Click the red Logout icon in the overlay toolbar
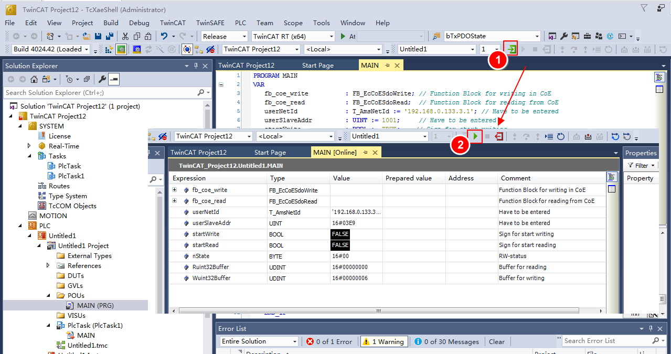 tap(498, 136)
